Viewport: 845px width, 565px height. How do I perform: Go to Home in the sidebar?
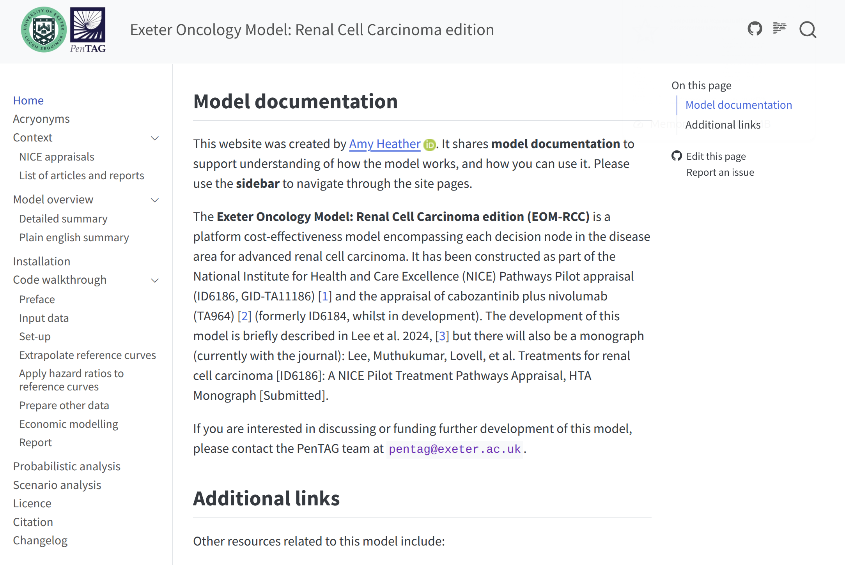point(28,101)
